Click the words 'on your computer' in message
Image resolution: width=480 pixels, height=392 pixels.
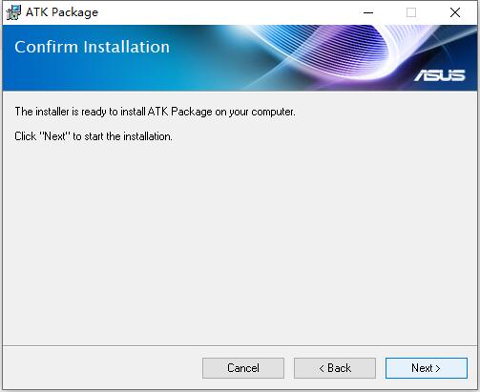[255, 112]
